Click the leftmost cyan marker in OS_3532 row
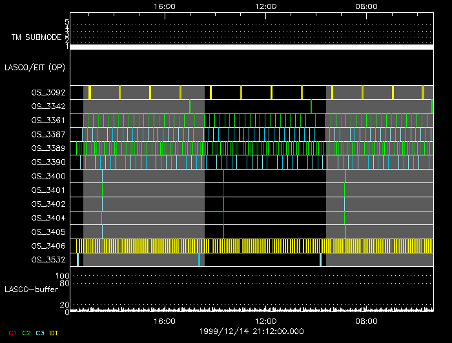452x343 pixels. point(77,259)
